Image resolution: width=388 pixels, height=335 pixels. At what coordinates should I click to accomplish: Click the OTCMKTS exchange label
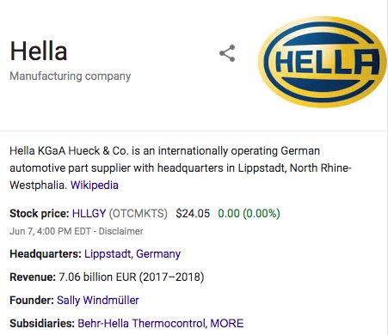click(139, 214)
